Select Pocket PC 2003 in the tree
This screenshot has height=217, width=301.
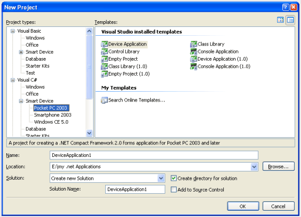tap(51, 108)
